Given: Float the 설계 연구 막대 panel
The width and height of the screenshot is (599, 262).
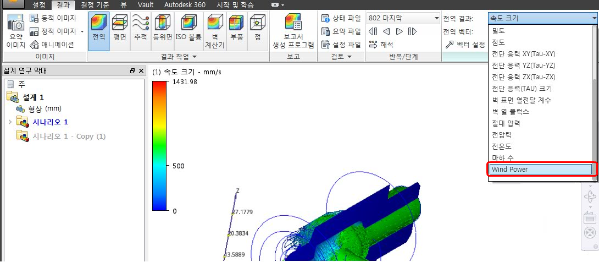Looking at the screenshot, I should click(132, 71).
